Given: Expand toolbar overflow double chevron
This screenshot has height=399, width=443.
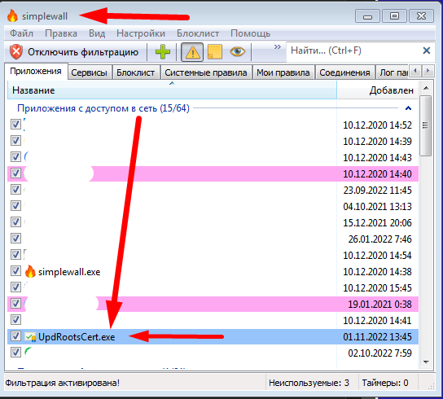Looking at the screenshot, I should tap(278, 47).
